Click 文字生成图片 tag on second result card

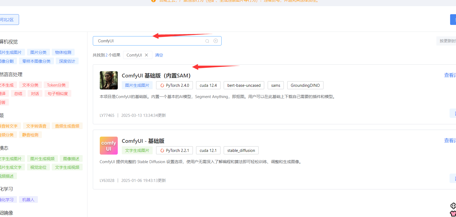(x=137, y=150)
